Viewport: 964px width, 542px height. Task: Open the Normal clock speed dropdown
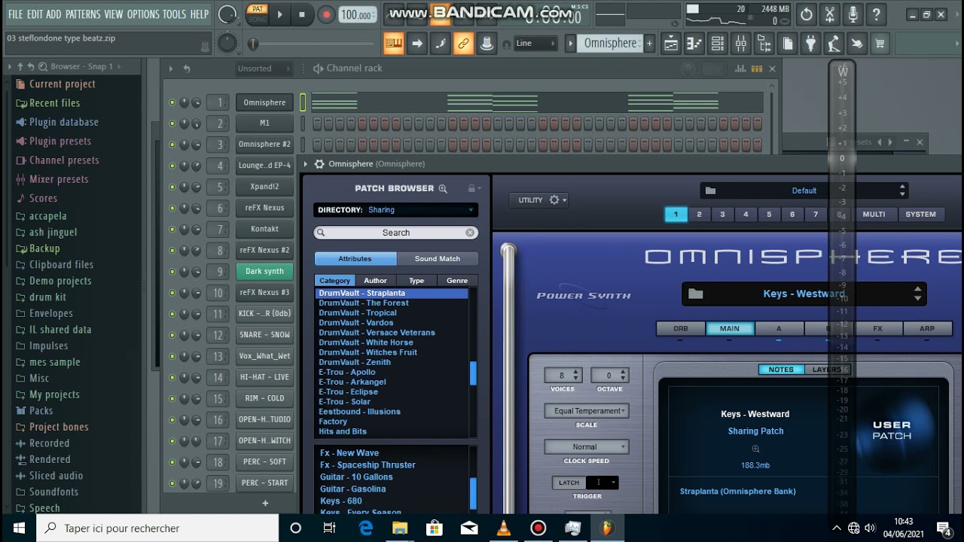tap(587, 447)
